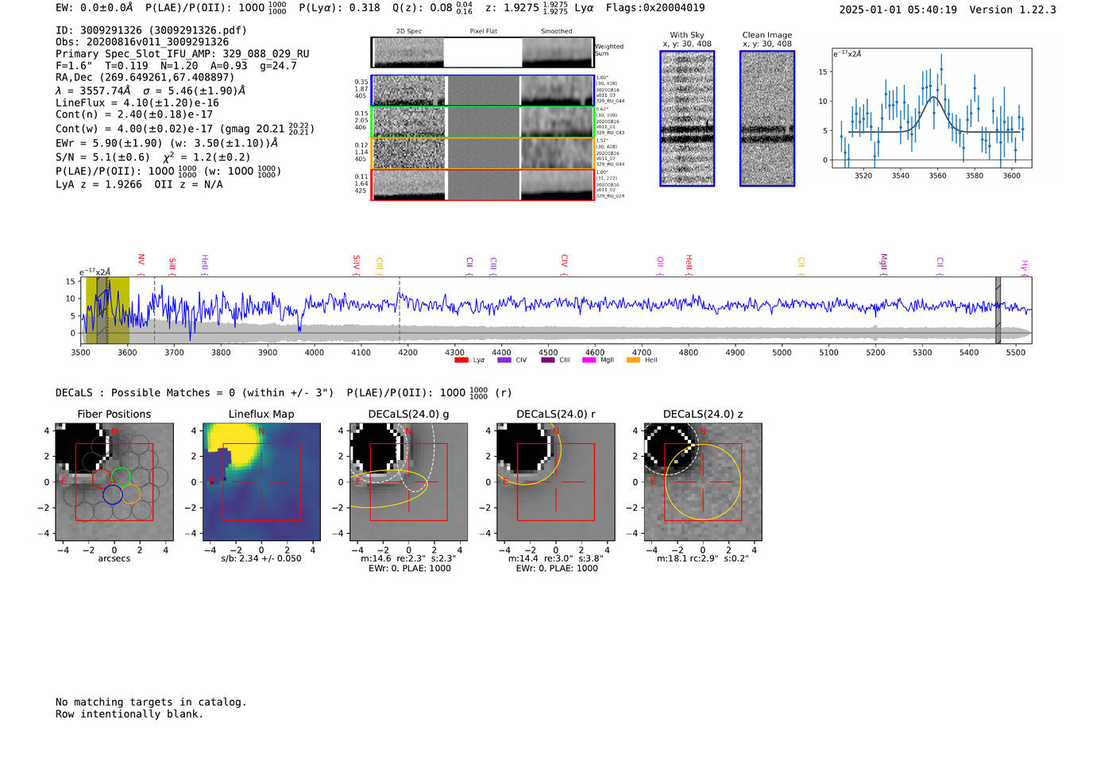Click 'Row intentionally blank.' text
1112x757 pixels.
(x=129, y=714)
